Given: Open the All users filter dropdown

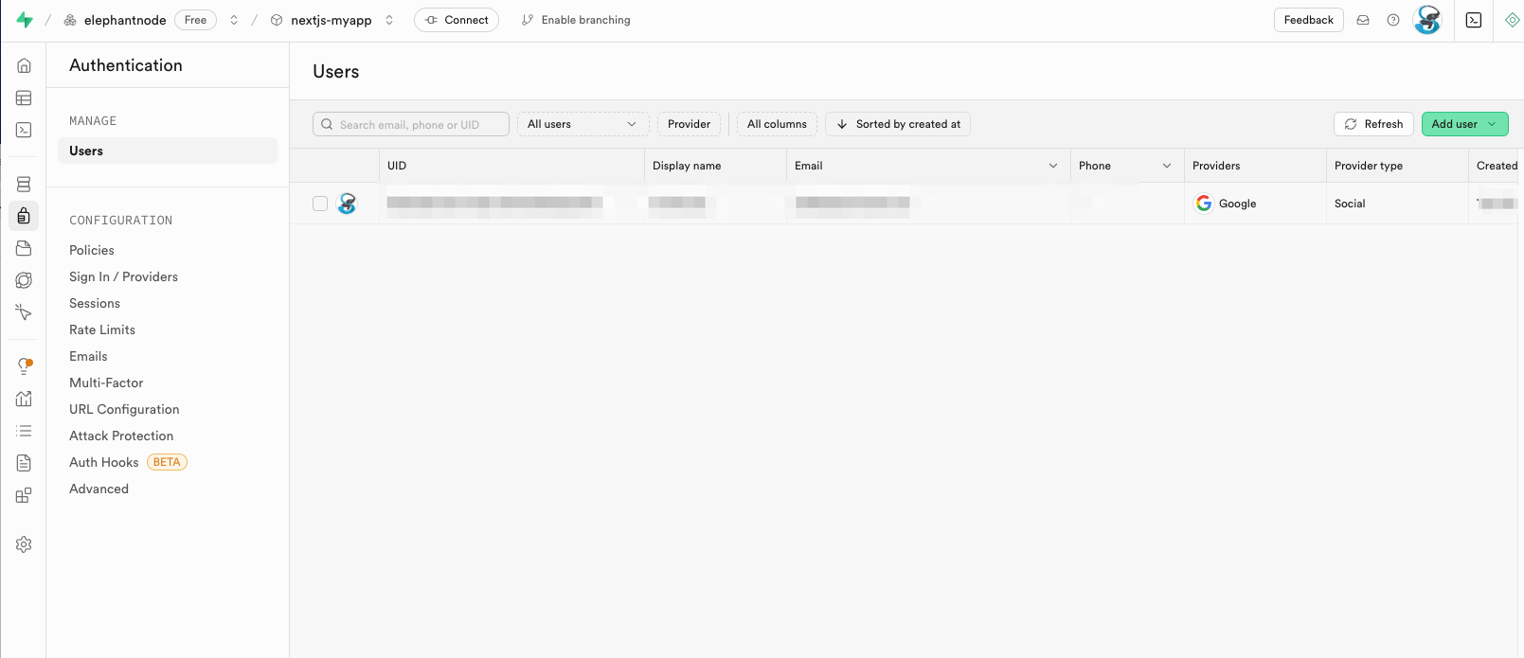Looking at the screenshot, I should 583,124.
